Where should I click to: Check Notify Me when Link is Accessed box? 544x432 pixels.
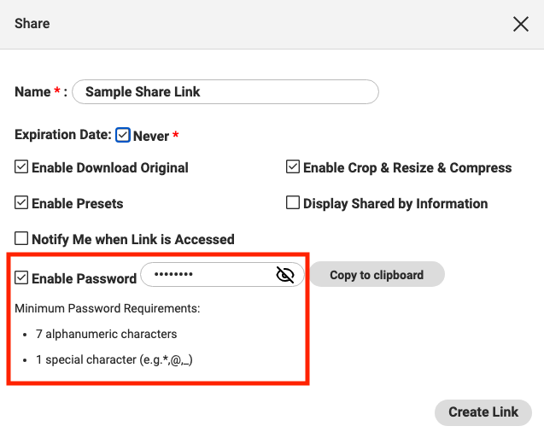21,238
